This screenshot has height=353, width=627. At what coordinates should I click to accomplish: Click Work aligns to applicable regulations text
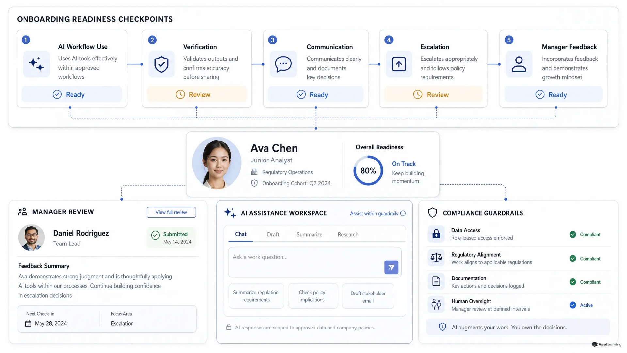(x=491, y=262)
